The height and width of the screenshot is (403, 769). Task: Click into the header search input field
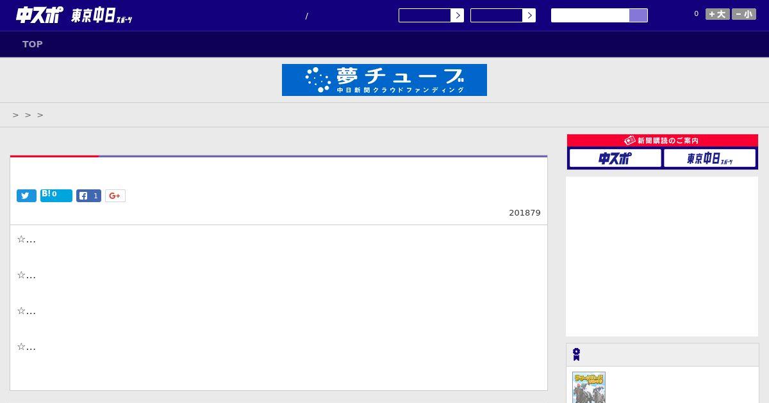tap(590, 15)
